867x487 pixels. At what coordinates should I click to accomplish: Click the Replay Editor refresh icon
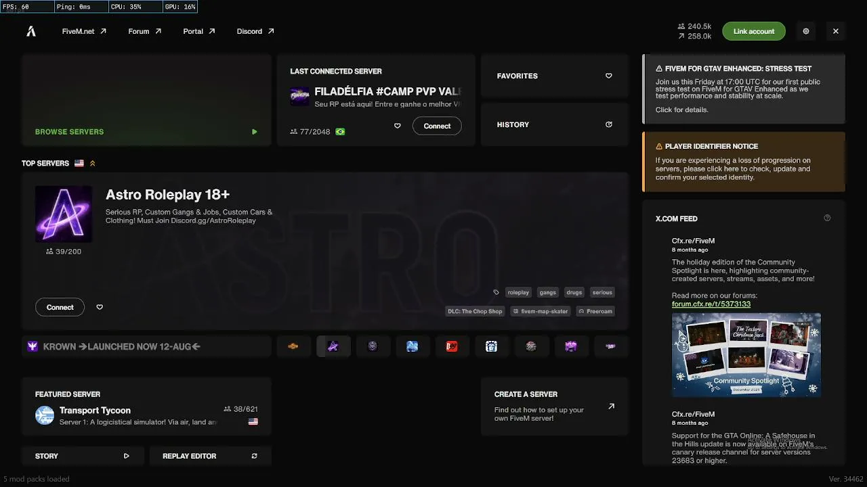tap(255, 456)
